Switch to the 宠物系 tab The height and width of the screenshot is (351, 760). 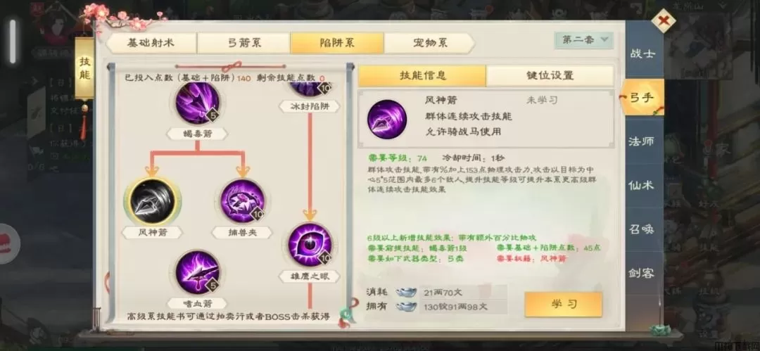(x=428, y=43)
